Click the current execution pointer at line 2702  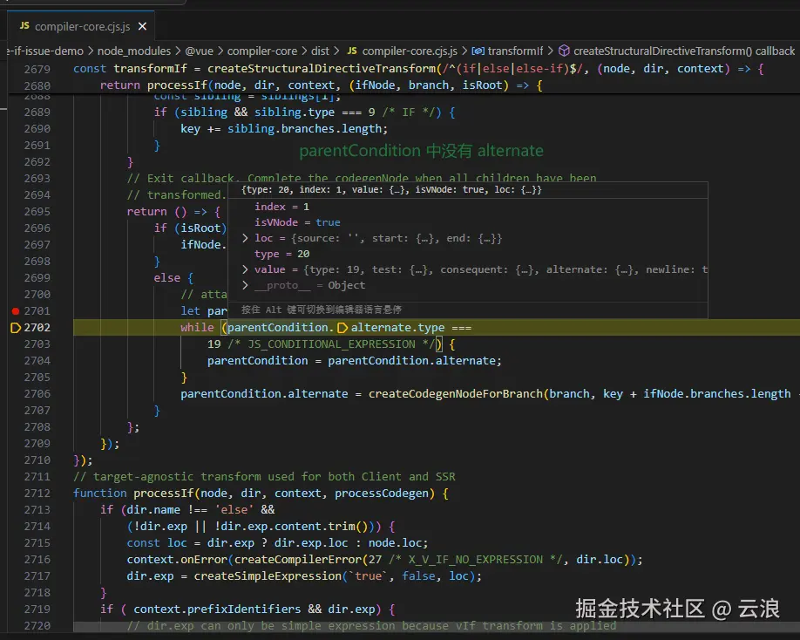pos(16,328)
